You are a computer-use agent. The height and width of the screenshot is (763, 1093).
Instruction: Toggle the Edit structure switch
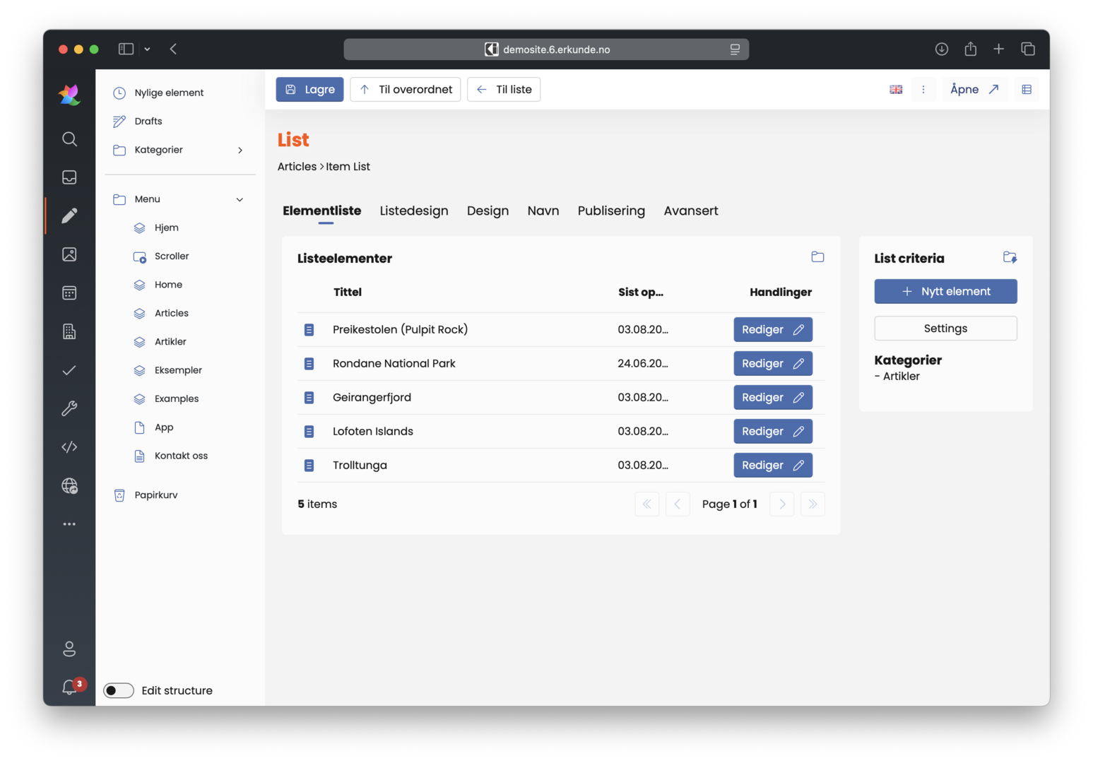coord(119,691)
